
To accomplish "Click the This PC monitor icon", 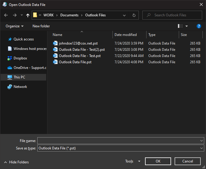I will 10,77.
